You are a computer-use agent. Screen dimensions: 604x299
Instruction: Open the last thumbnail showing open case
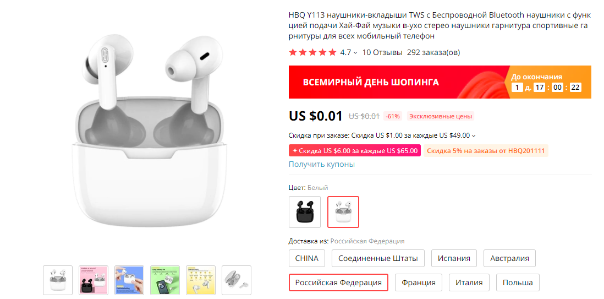[237, 280]
